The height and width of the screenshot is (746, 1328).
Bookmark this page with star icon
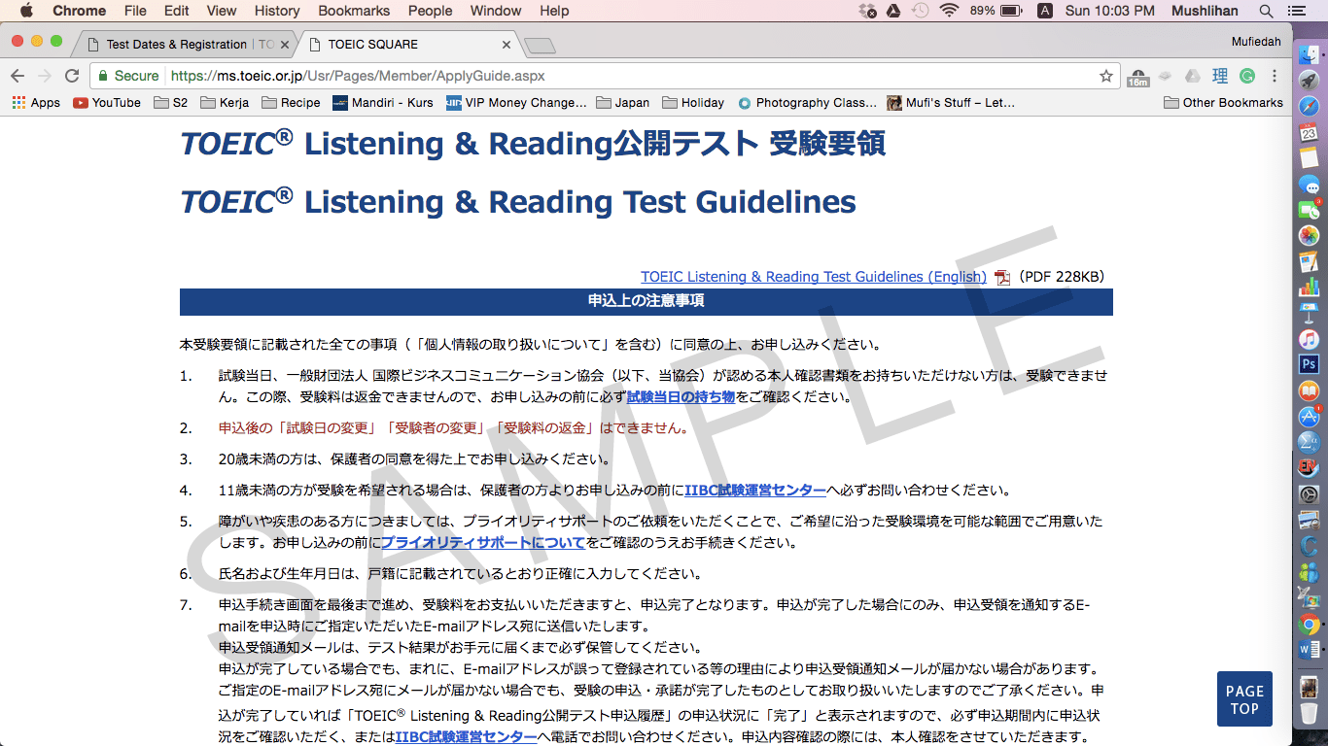[1105, 76]
